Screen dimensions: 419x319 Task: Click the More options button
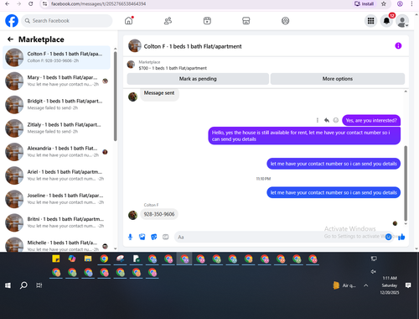click(x=338, y=79)
